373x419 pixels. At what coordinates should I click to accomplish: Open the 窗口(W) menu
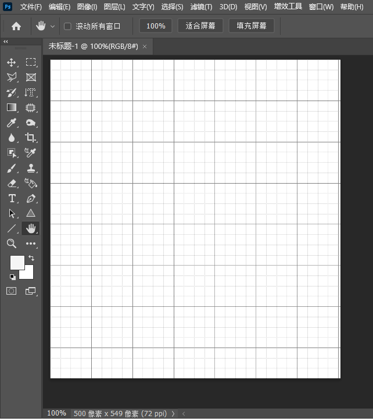tap(321, 6)
